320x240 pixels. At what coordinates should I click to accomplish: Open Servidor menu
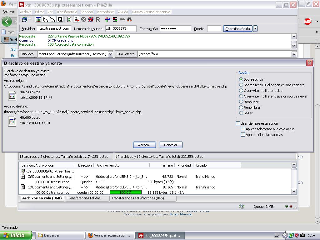click(x=87, y=12)
